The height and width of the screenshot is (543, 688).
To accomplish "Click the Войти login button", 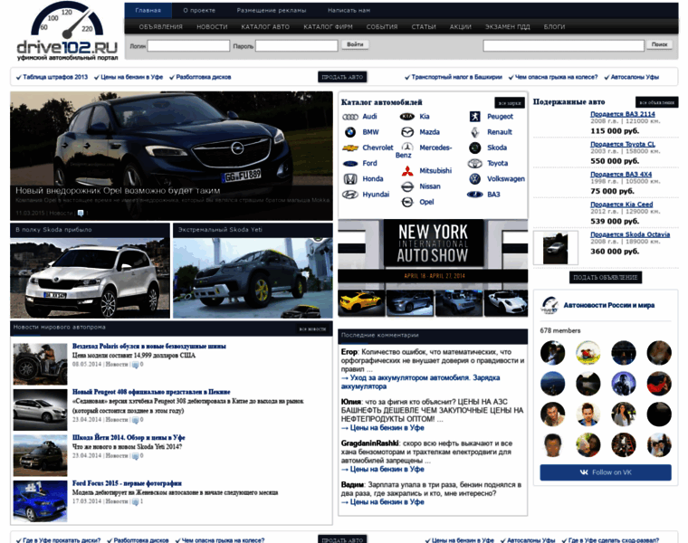I will click(355, 44).
